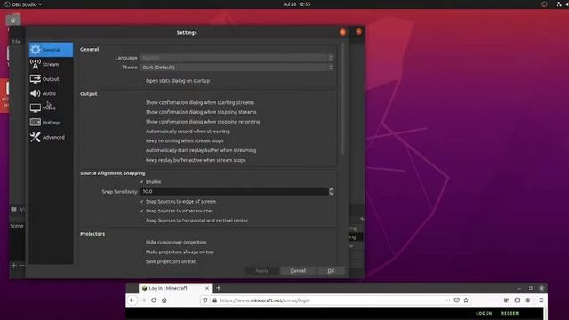Open the Language dropdown
This screenshot has width=569, height=320.
236,58
